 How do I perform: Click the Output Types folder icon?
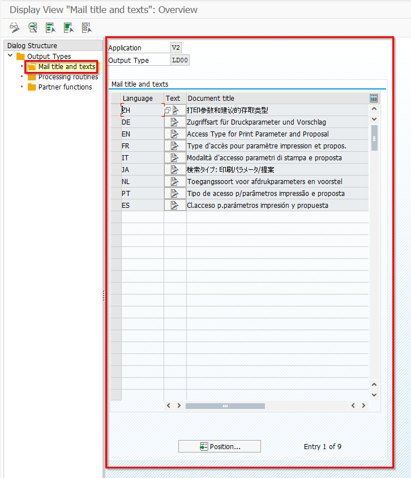(x=20, y=56)
